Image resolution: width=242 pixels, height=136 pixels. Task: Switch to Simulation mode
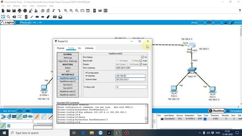(234, 111)
